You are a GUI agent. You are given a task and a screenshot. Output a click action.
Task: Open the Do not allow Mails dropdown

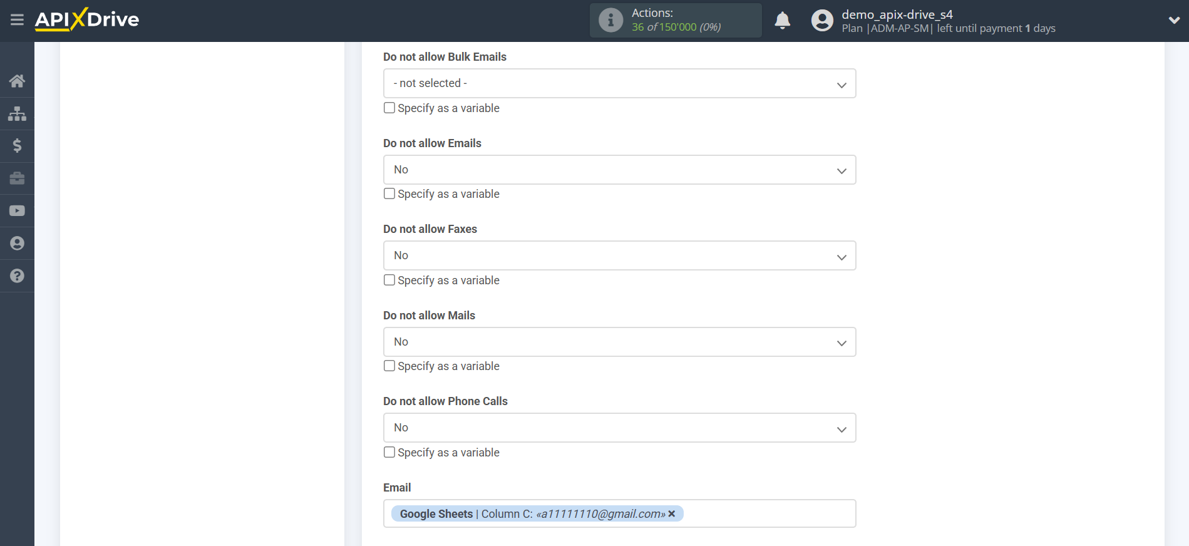coord(619,342)
